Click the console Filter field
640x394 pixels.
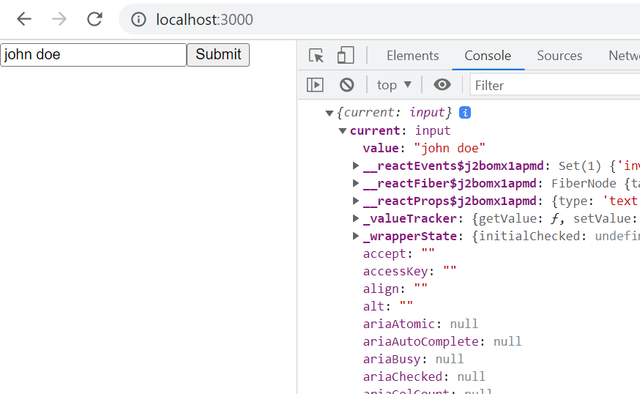tap(555, 85)
